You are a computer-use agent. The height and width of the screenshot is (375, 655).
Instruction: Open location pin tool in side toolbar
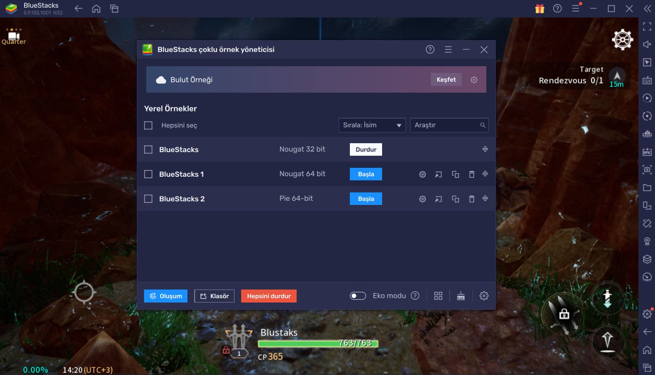pyautogui.click(x=647, y=241)
